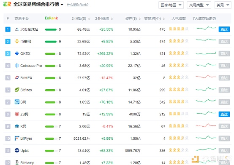Click the 5021.62万 volume value

[x=82, y=138]
